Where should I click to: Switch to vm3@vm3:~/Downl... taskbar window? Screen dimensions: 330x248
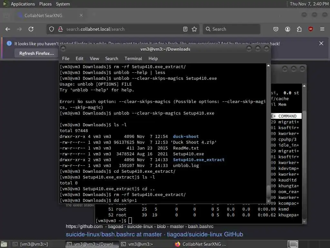[x=92, y=244]
